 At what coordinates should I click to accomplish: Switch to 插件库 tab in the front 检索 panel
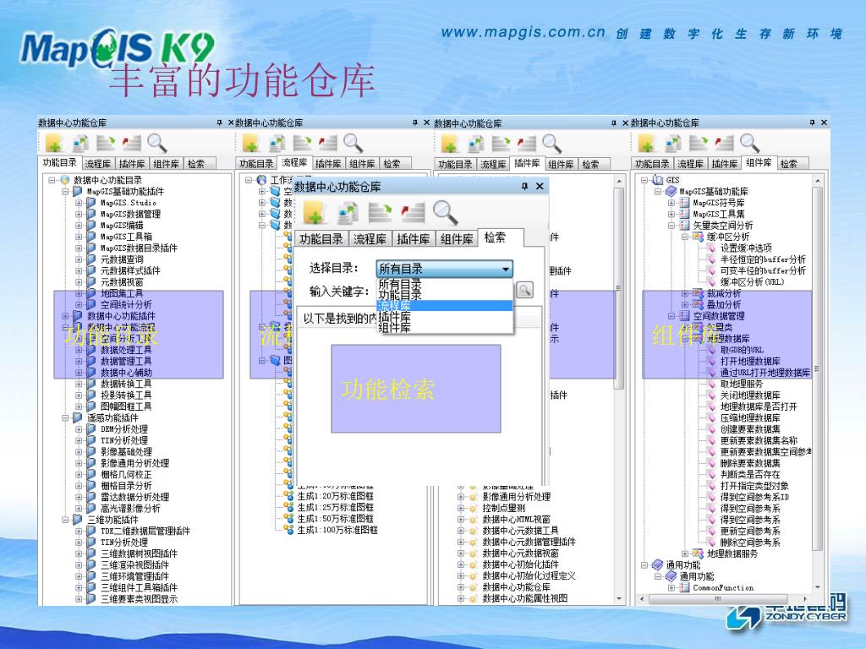[413, 239]
